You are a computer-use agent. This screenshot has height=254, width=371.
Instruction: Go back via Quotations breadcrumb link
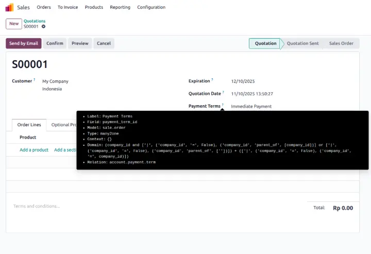point(35,21)
